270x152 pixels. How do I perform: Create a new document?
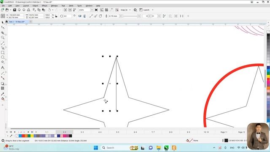click(x=3, y=10)
